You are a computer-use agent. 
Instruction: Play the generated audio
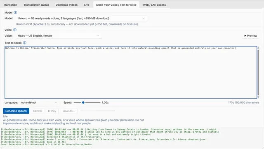tap(52, 111)
